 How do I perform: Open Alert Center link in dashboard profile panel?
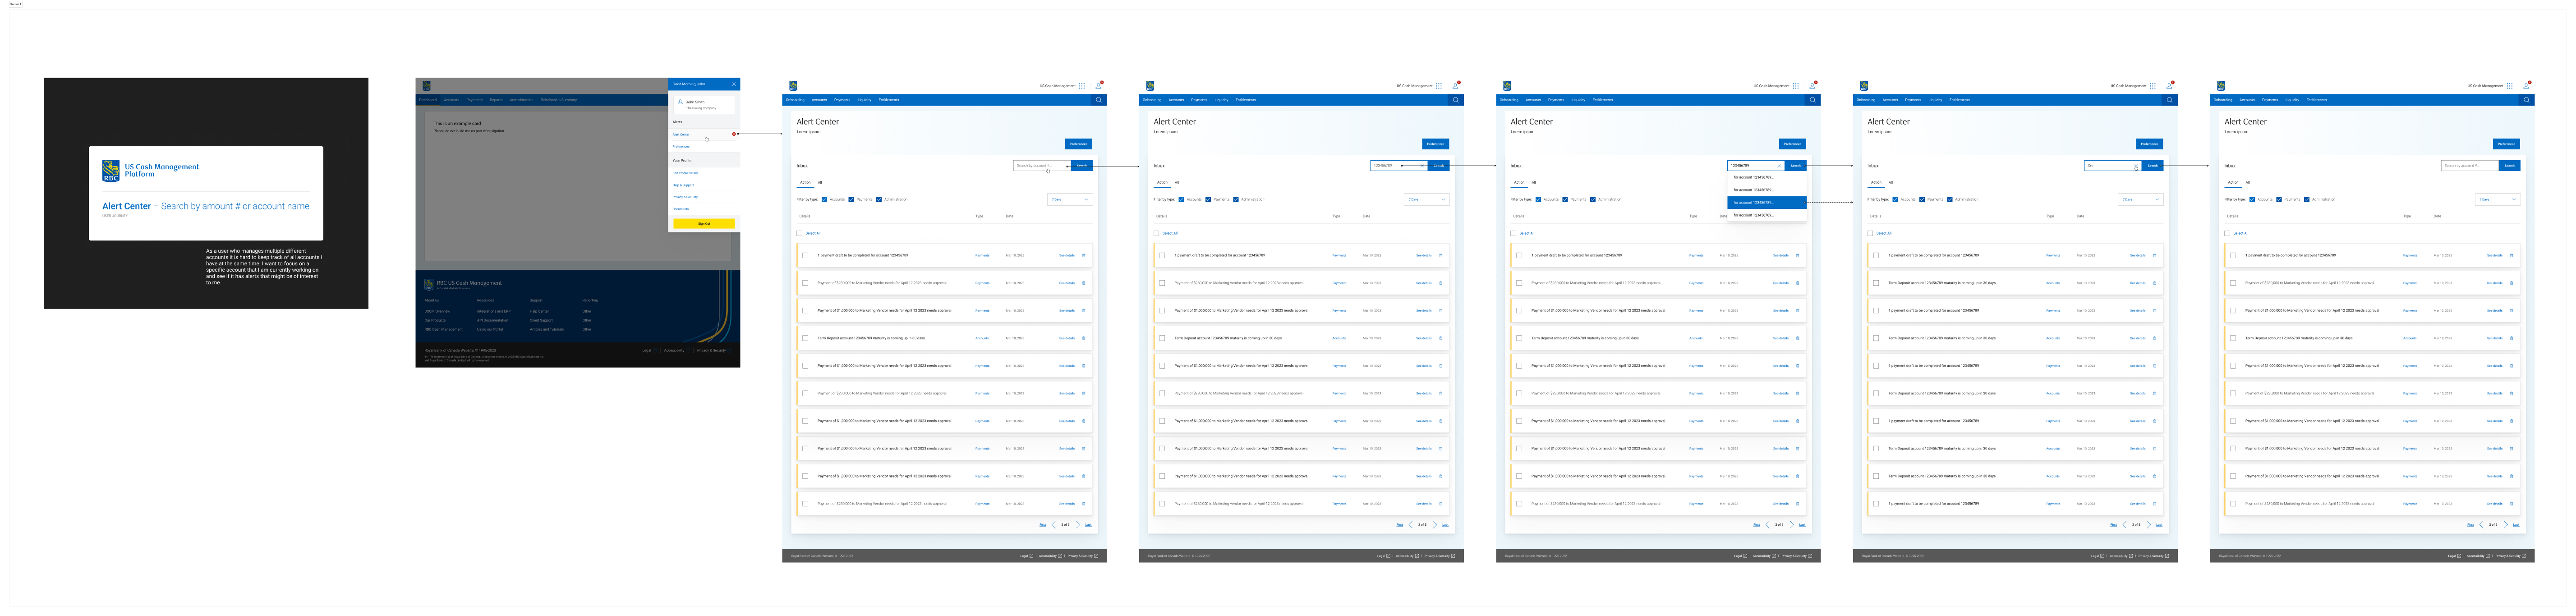681,134
